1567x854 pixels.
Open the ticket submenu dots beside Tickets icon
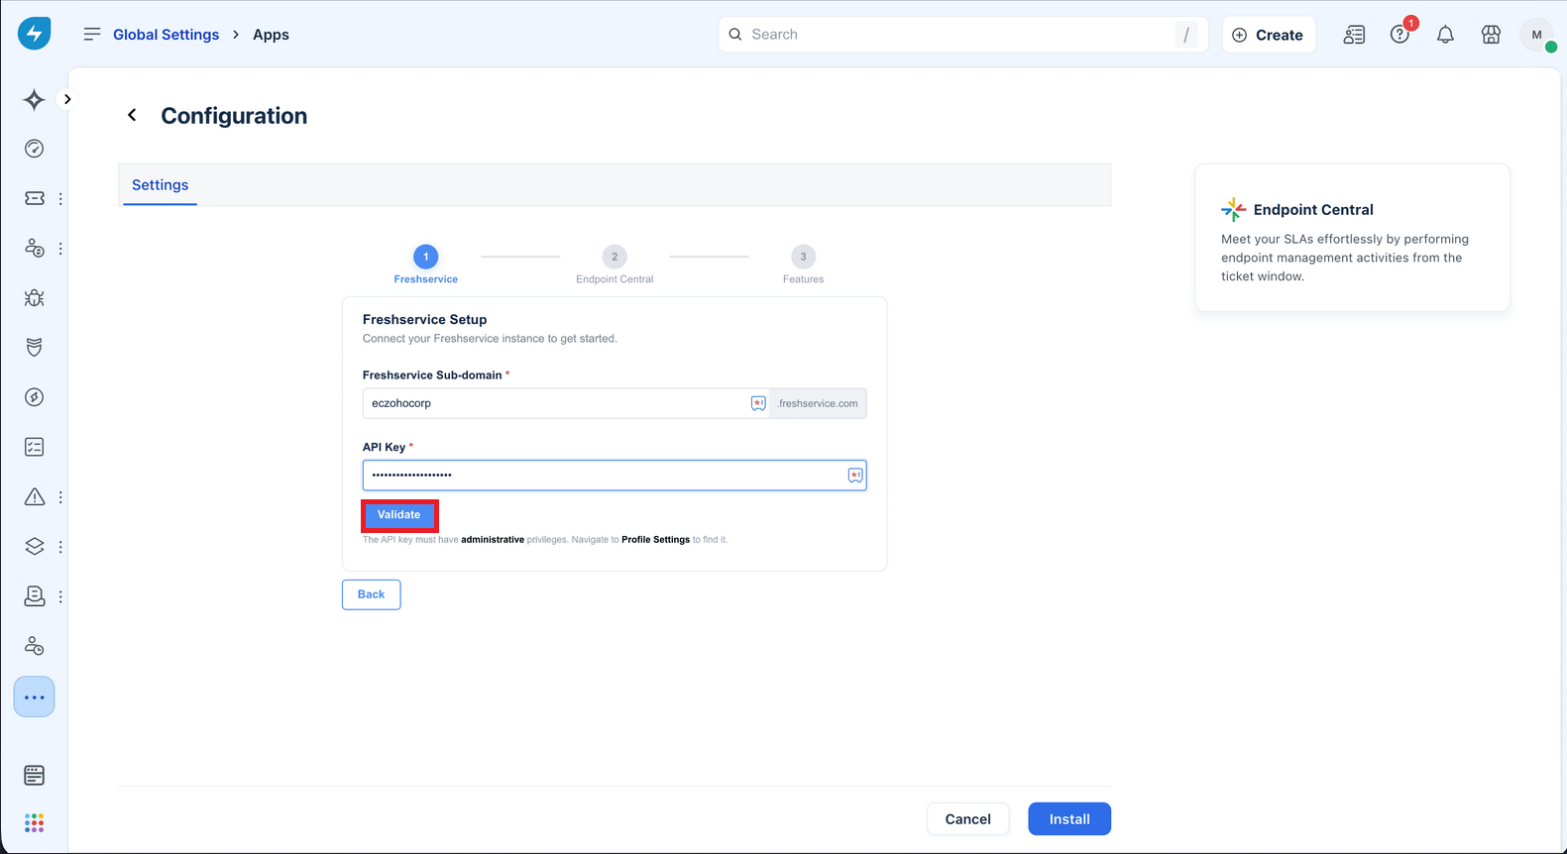point(60,198)
